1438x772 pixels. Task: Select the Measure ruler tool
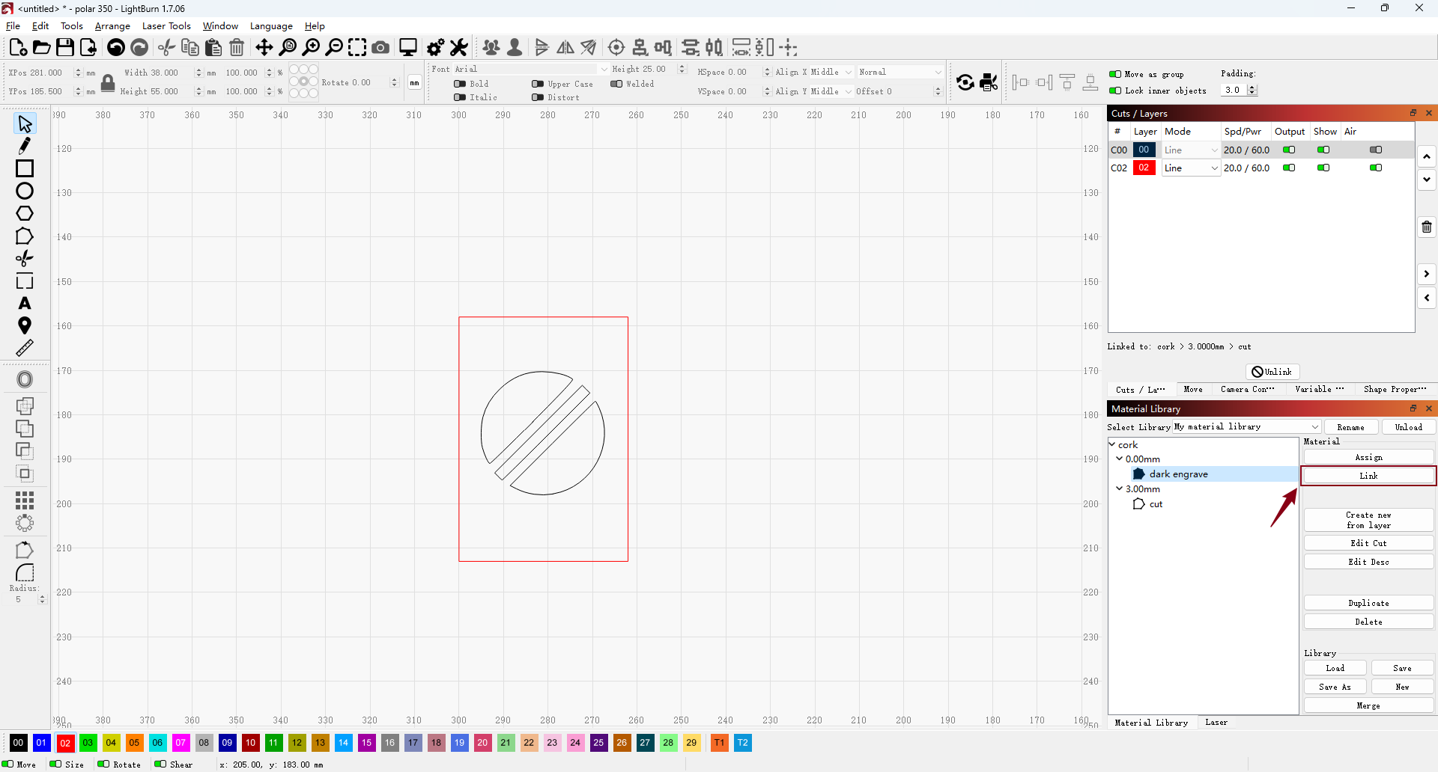(x=25, y=349)
